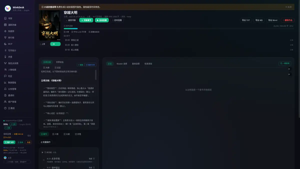Expand the 未分组 chapter group triangle
Screen dimensions: 300x169
42,152
